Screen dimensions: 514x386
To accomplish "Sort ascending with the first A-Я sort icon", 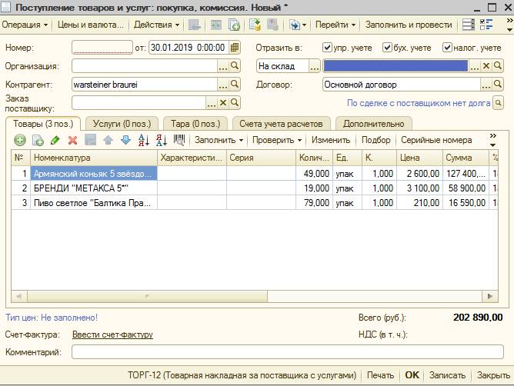I will [x=144, y=140].
